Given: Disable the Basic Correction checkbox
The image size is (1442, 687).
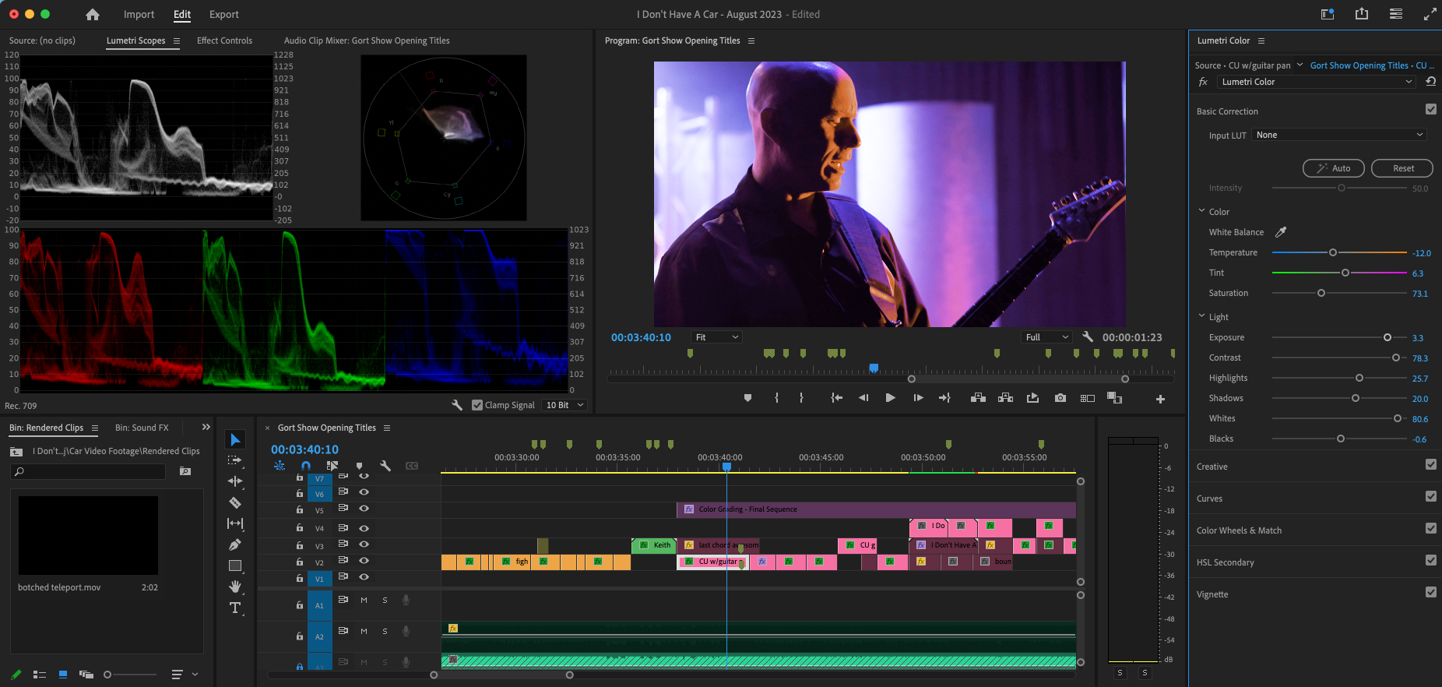Looking at the screenshot, I should pos(1430,110).
